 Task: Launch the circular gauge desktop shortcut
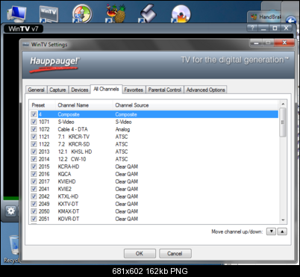click(82, 13)
